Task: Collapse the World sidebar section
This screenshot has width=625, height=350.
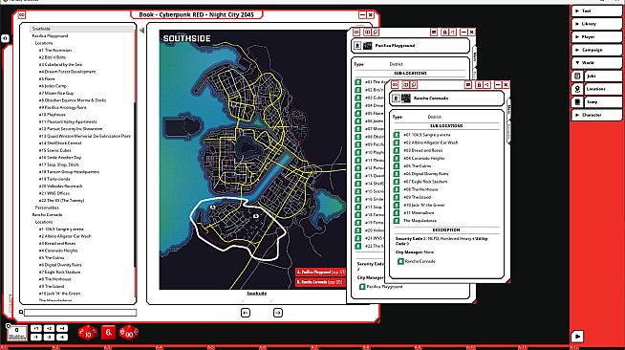Action: tap(596, 62)
